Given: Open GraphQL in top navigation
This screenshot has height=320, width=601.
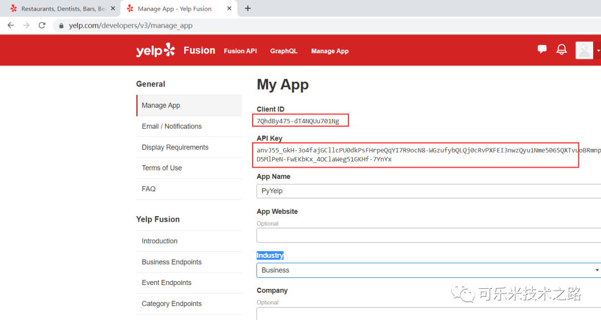Looking at the screenshot, I should tap(284, 51).
